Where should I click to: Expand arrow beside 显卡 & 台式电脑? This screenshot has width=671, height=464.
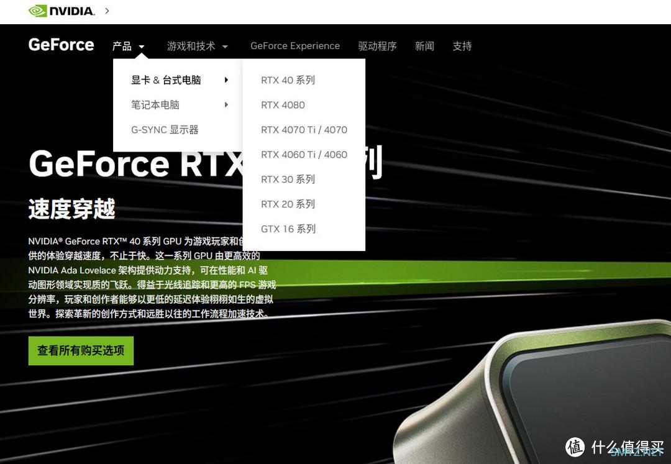point(226,80)
